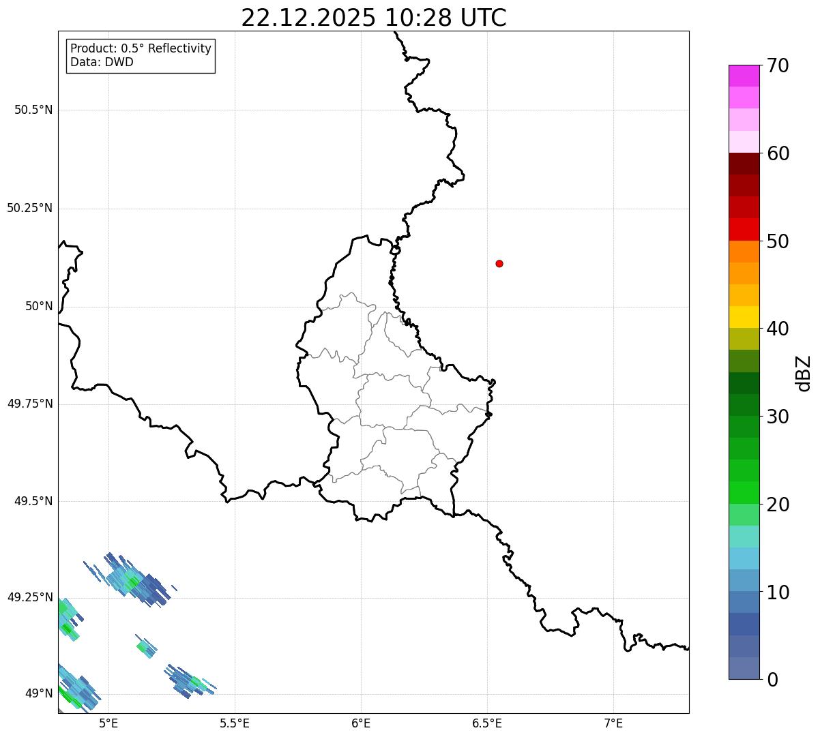Click the 49.25°N latitude label
The image size is (820, 737).
29,597
